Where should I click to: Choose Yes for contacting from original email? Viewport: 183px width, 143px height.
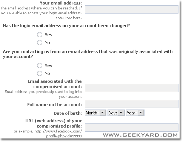pyautogui.click(x=40, y=65)
